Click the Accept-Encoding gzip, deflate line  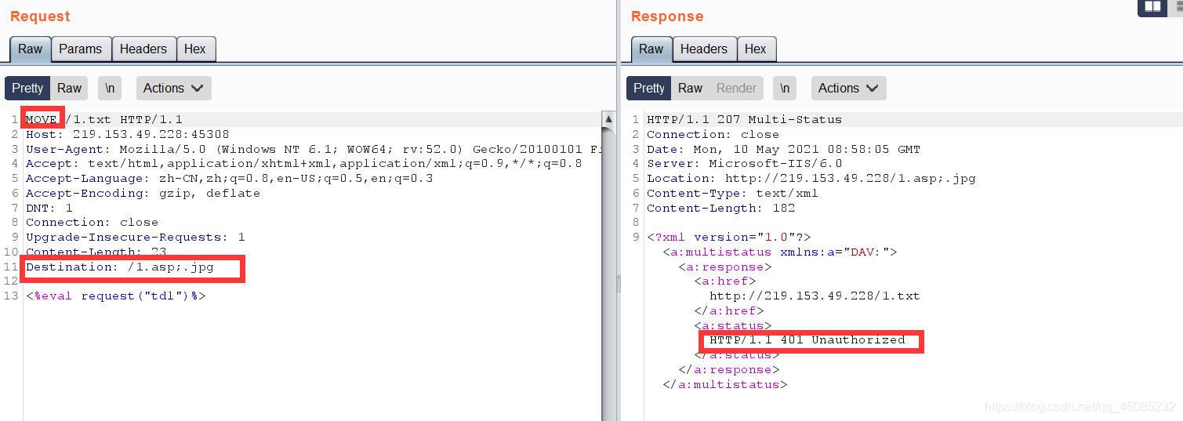tap(143, 193)
